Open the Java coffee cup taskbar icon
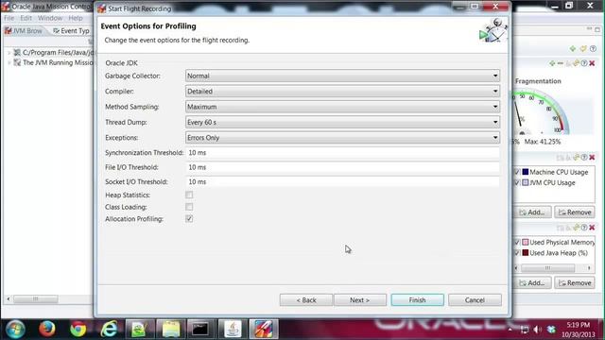 point(233,329)
